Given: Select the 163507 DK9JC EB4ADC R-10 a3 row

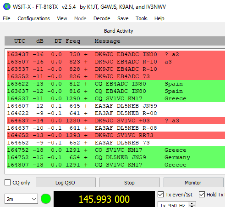Looking at the screenshot, I should point(116,62).
